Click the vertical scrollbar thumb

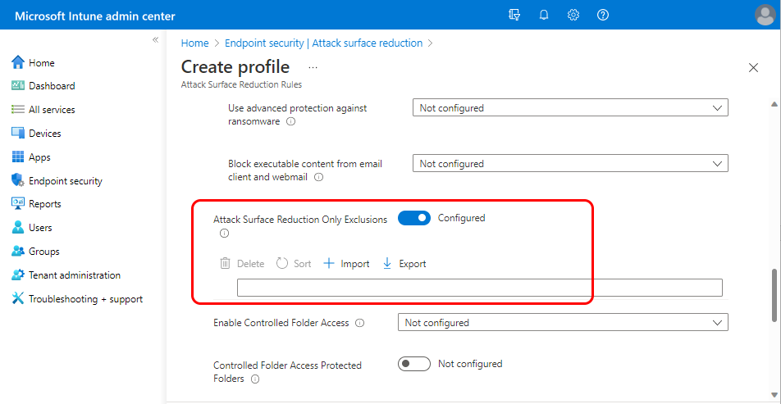(772, 293)
